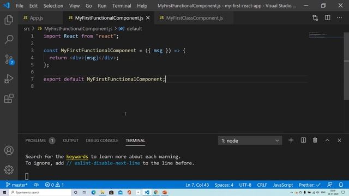Maximize the panel size with chevron up
This screenshot has height=196, width=349.
pos(327,140)
